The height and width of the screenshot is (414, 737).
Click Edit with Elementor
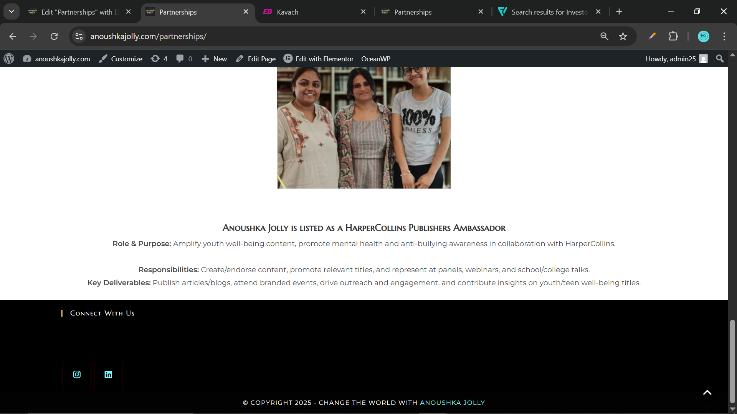(x=319, y=59)
